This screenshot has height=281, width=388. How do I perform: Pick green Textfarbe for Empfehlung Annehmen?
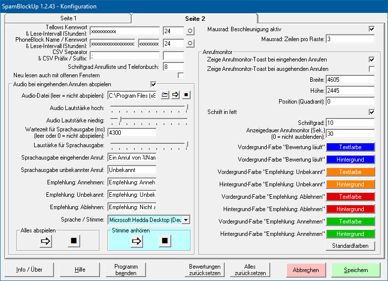click(350, 222)
